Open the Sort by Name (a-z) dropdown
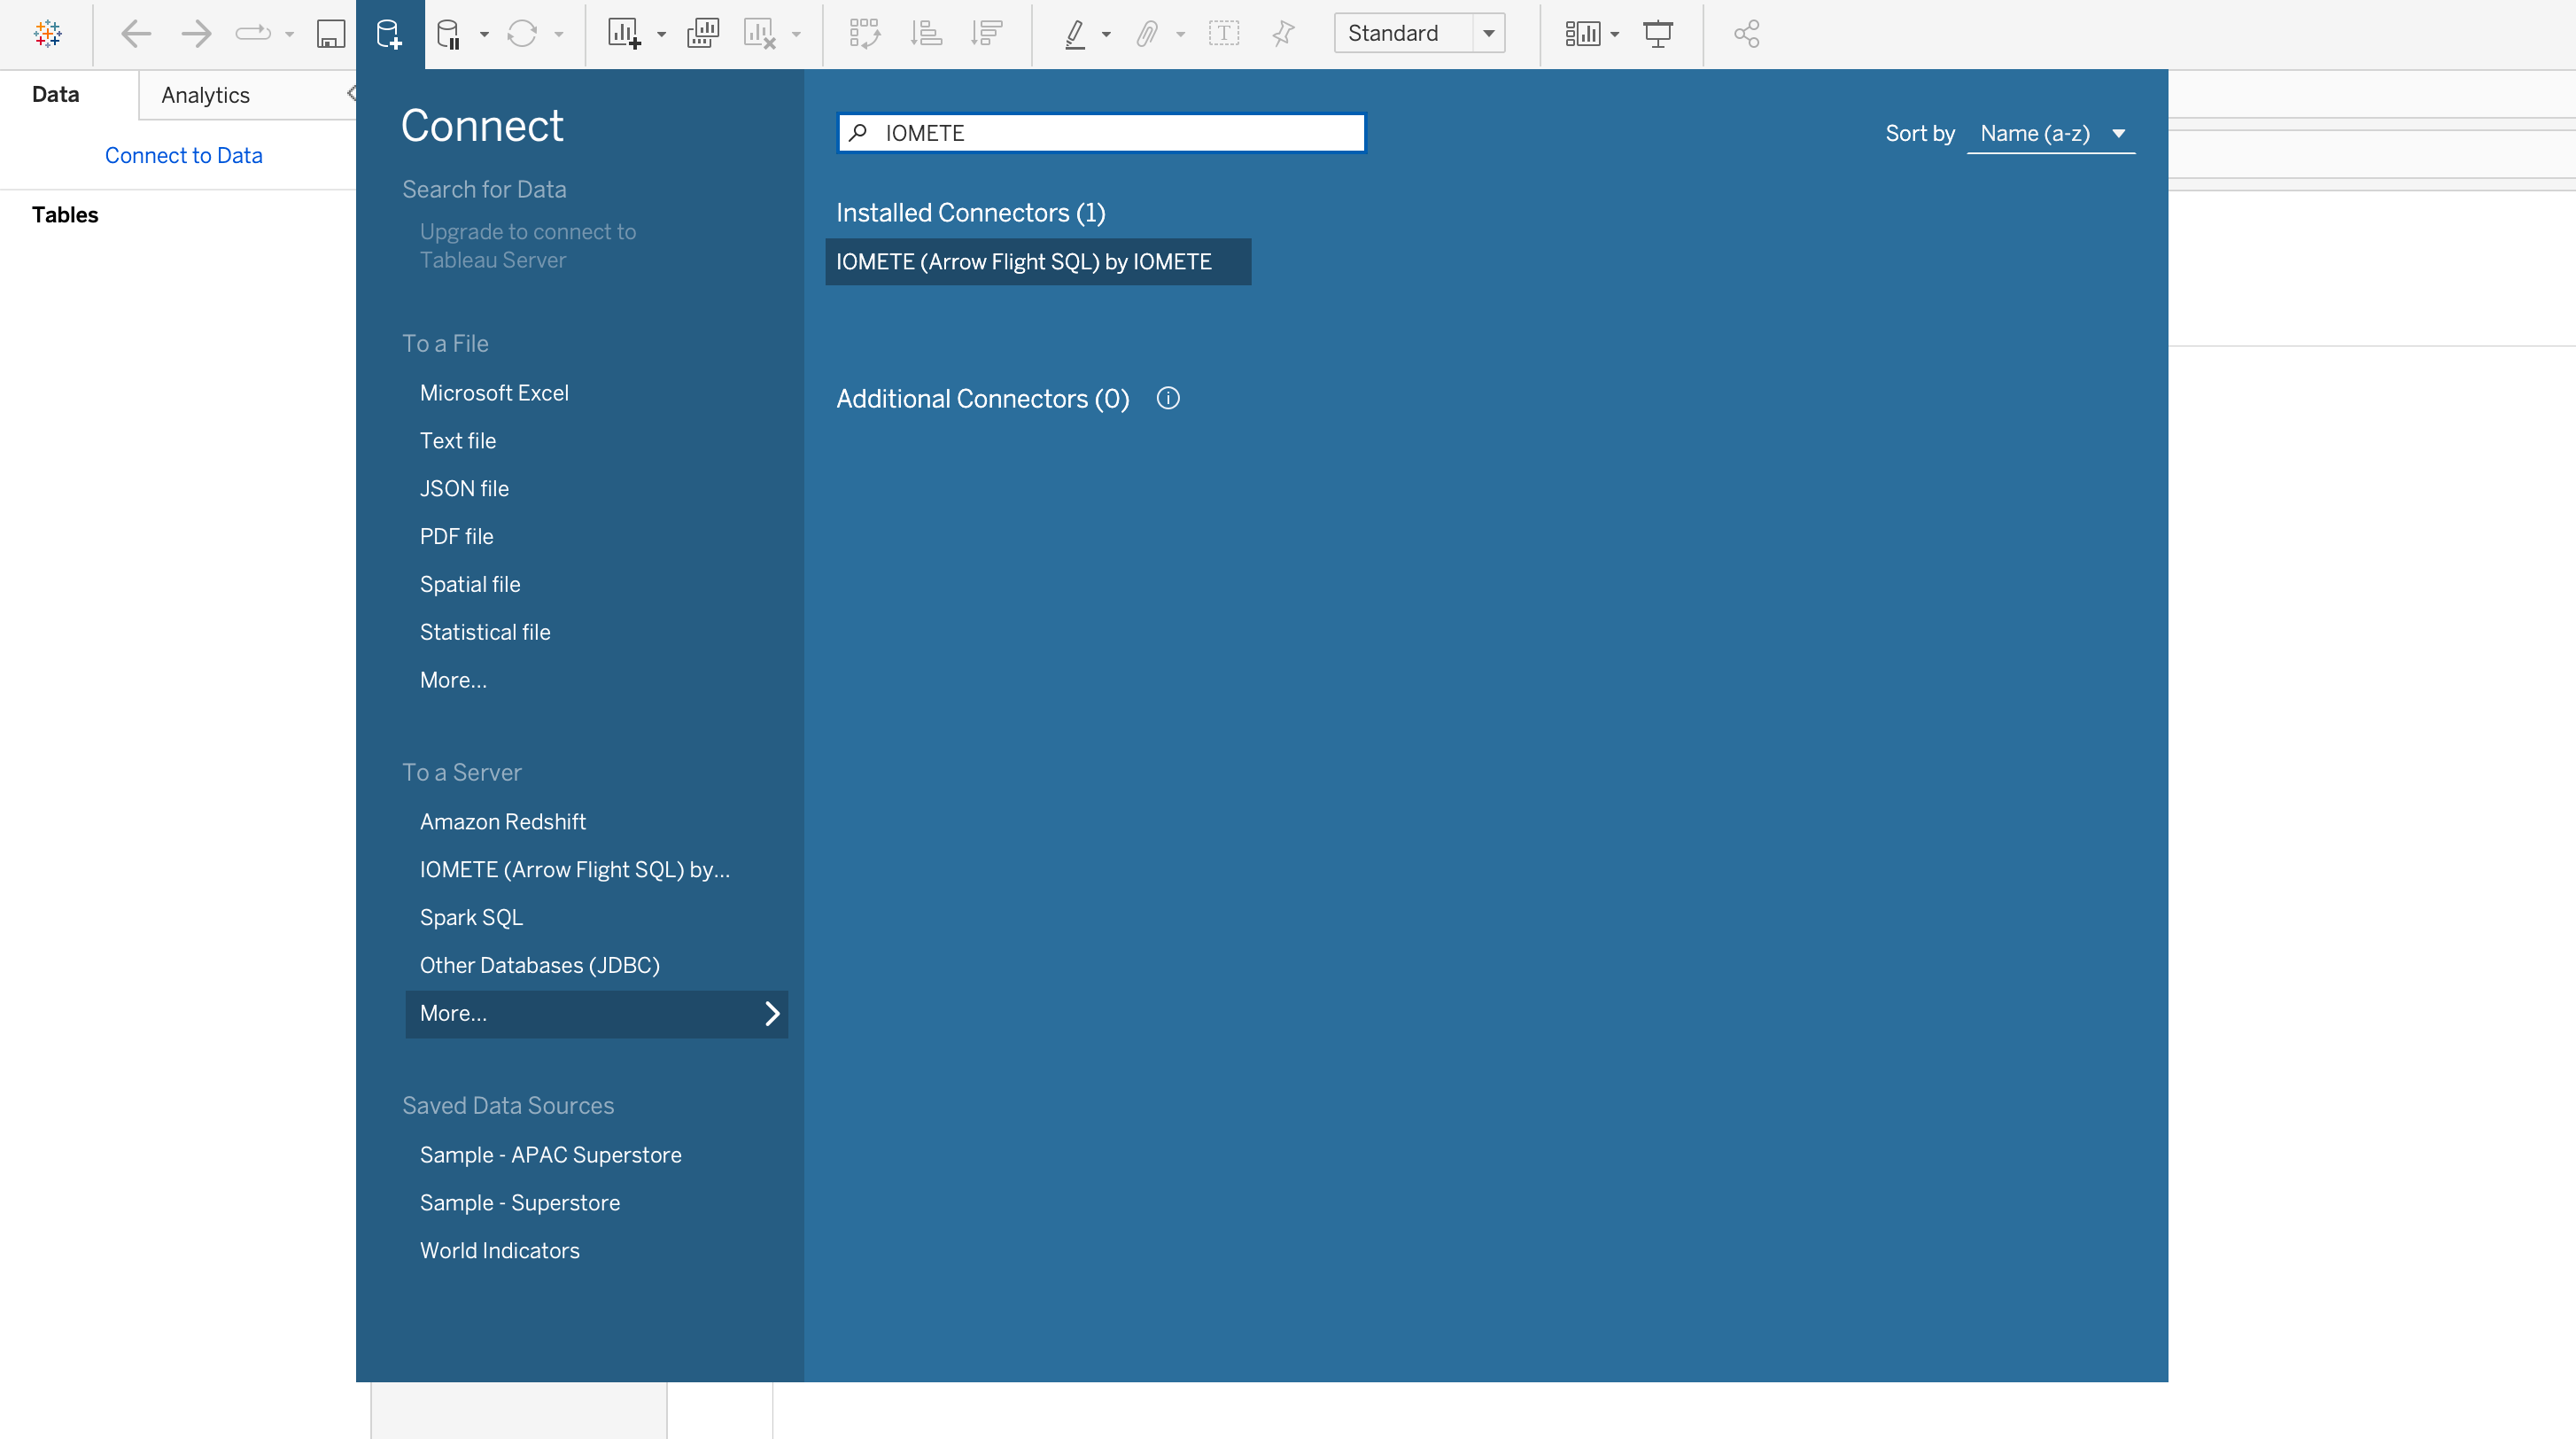 tap(2051, 133)
